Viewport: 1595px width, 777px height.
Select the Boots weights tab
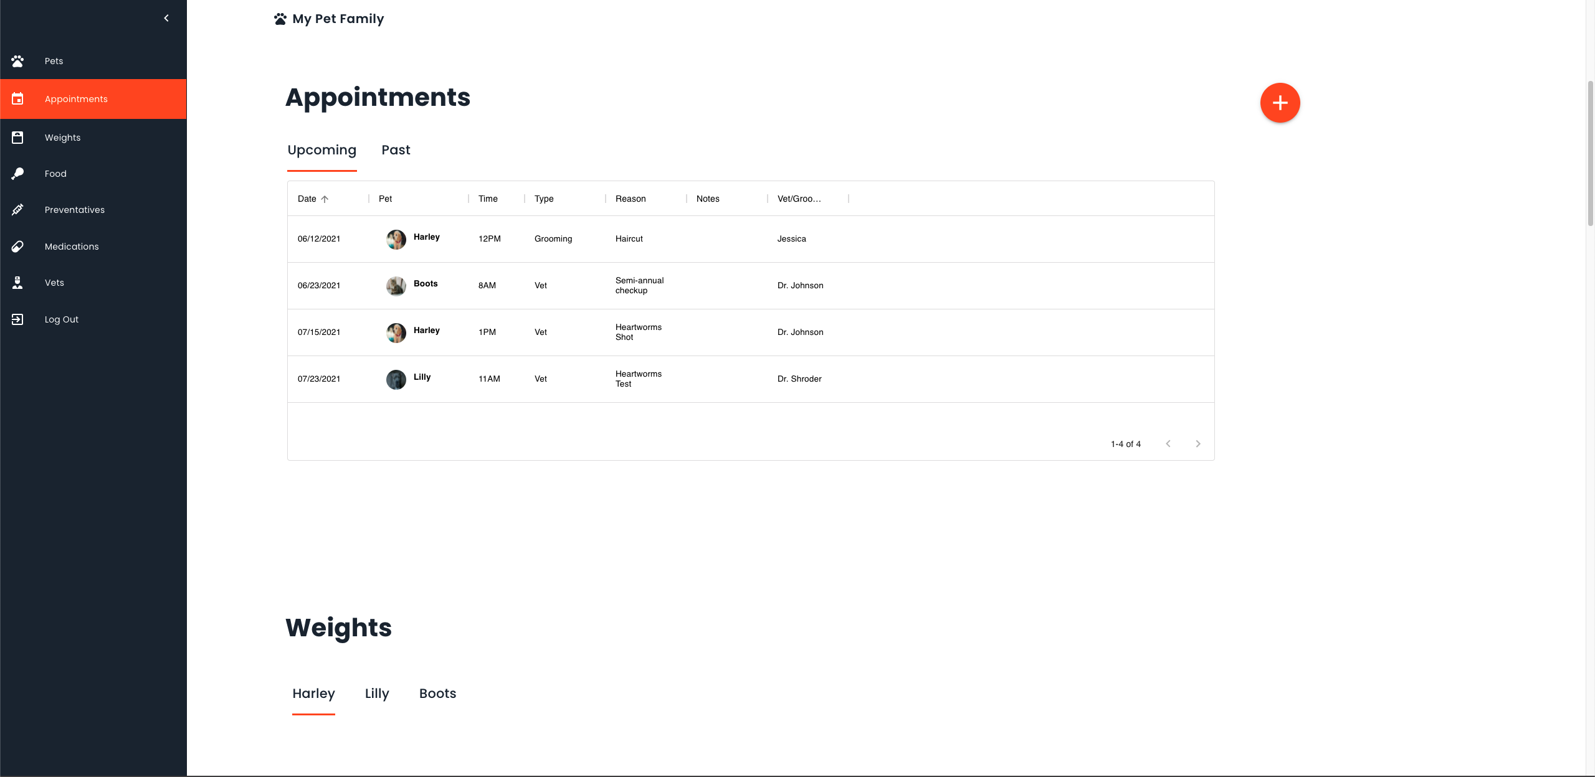(x=437, y=694)
